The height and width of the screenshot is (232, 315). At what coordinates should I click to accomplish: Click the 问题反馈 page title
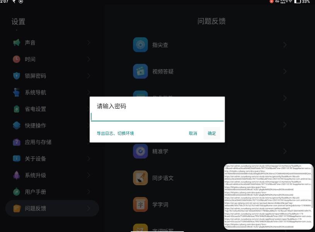pos(211,21)
